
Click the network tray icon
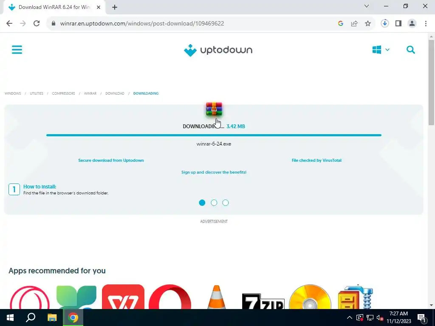pyautogui.click(x=370, y=318)
